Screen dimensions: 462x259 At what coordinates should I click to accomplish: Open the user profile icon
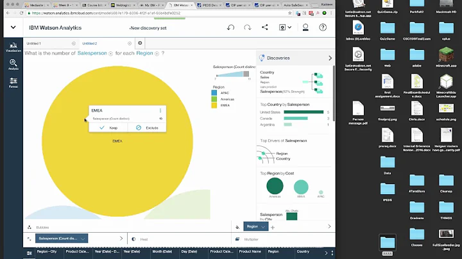(305, 28)
